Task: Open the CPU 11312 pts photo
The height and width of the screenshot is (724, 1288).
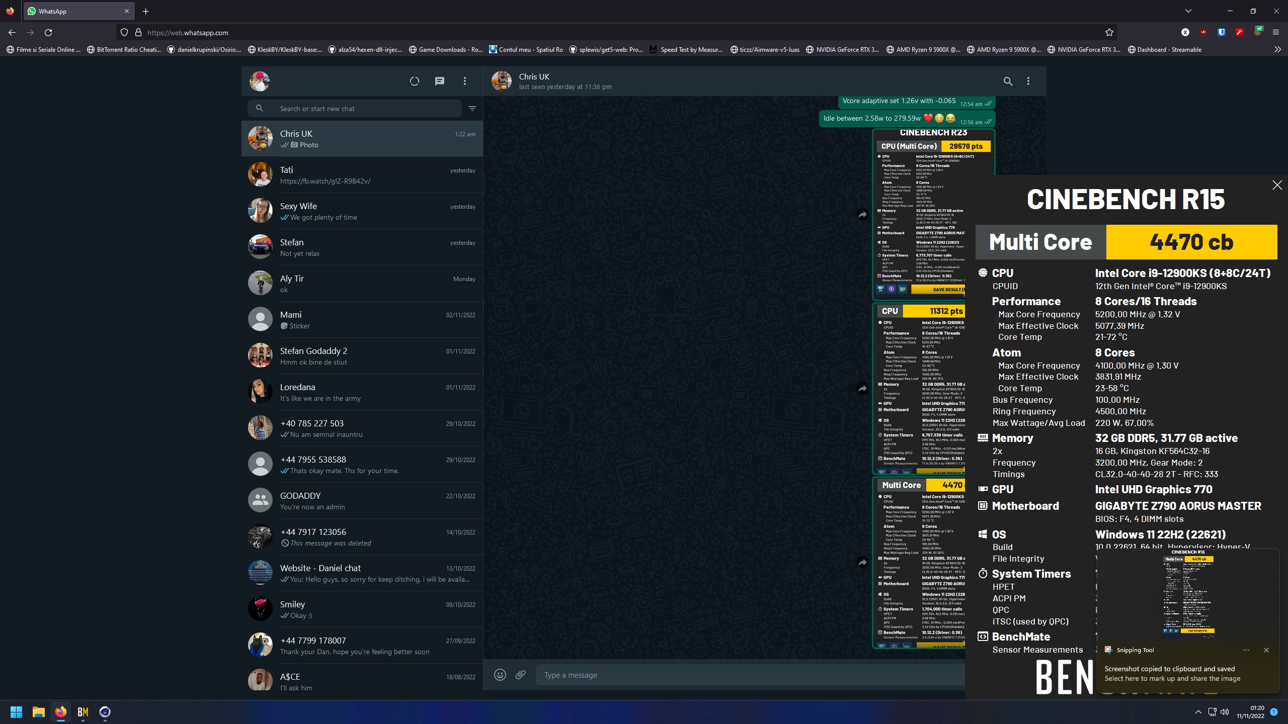Action: coord(919,388)
